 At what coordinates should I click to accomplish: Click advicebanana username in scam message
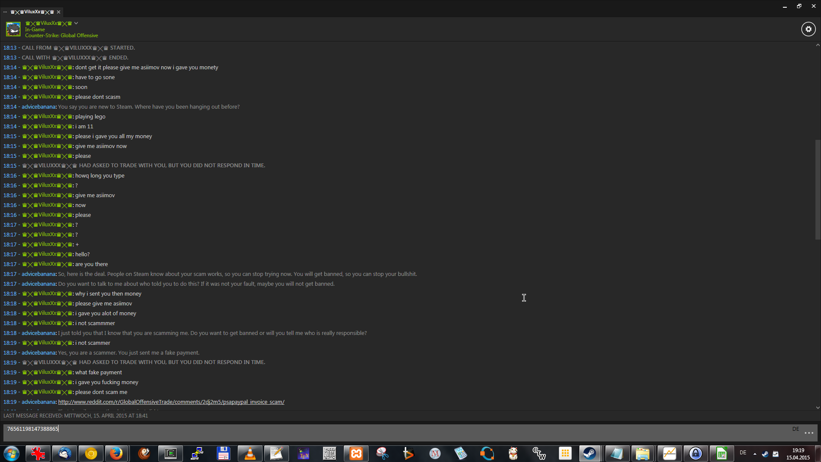[38, 274]
